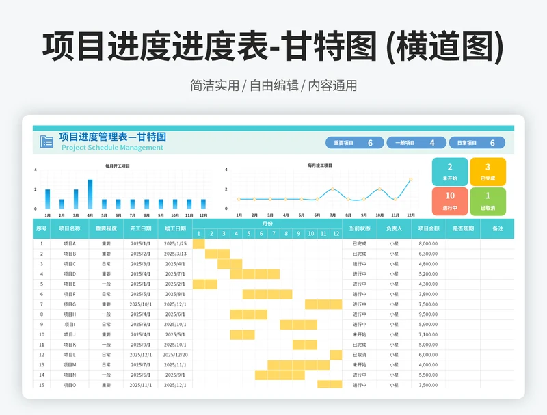Image resolution: width=547 pixels, height=415 pixels.
Task: Select the 7,100.00 amount cell
Action: click(429, 335)
